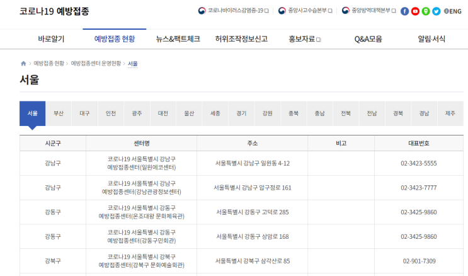Open the 바로알기 menu

click(x=51, y=39)
